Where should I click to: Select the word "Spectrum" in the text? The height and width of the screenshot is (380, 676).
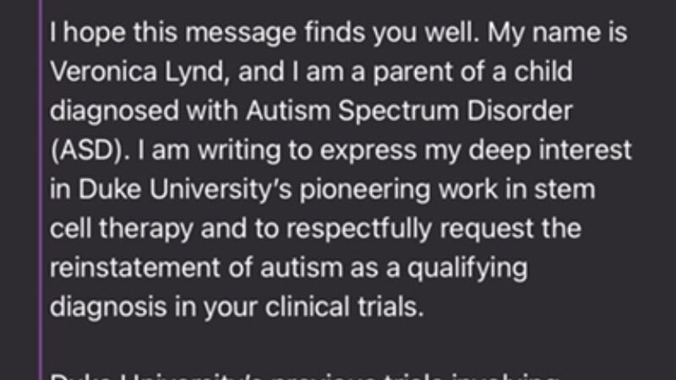(398, 111)
